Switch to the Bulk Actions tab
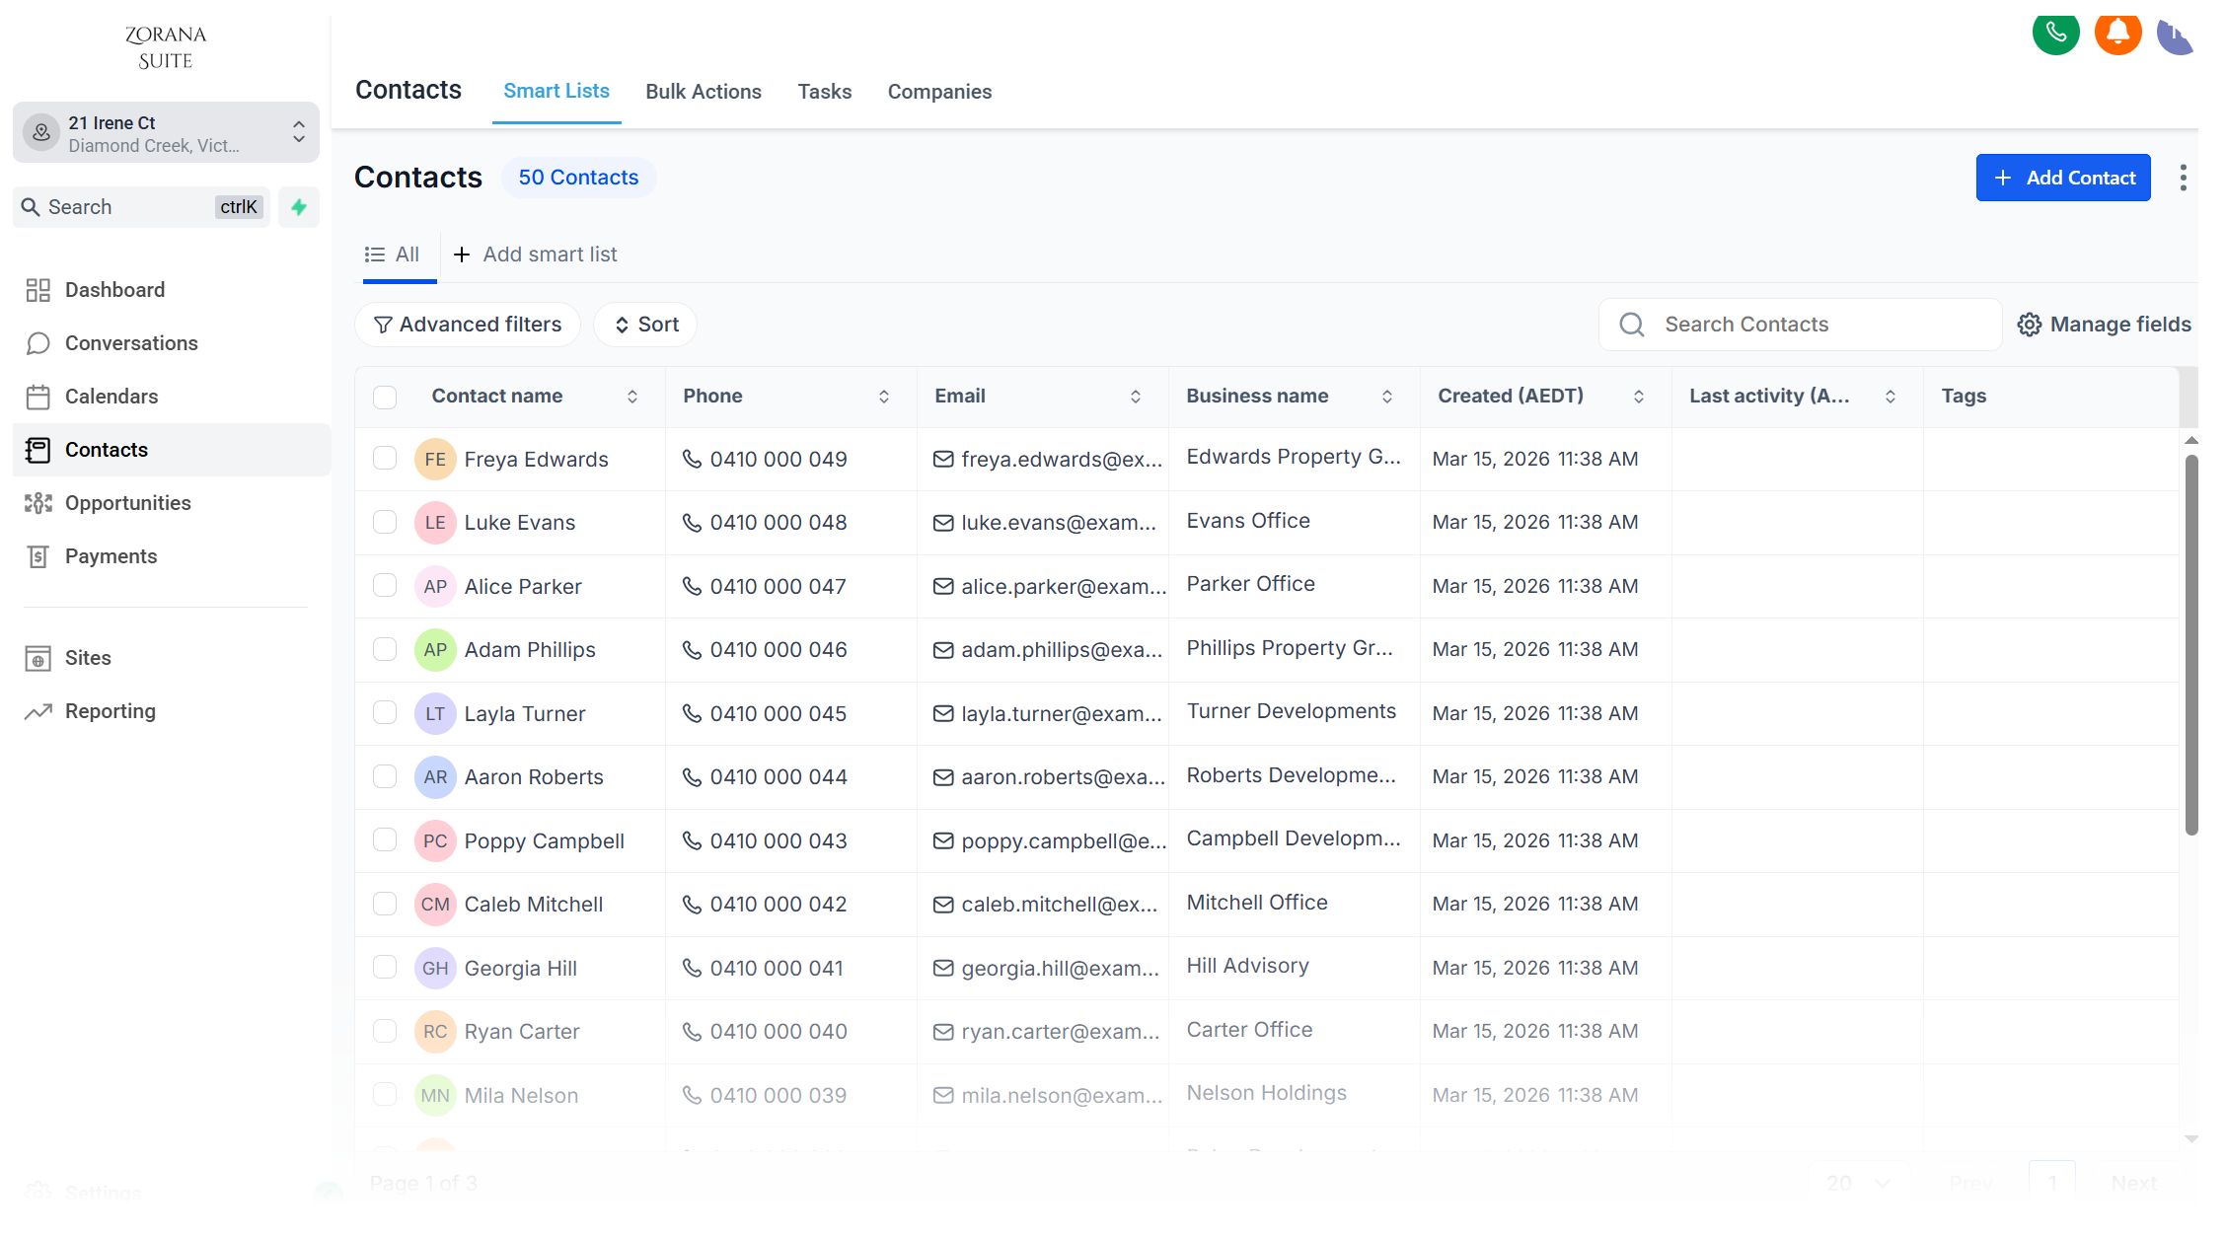Viewport: 2226px width, 1238px height. [703, 92]
